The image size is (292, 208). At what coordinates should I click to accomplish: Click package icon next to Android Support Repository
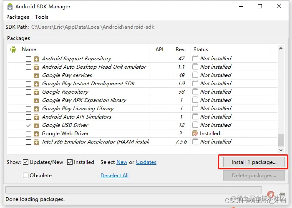pos(36,59)
